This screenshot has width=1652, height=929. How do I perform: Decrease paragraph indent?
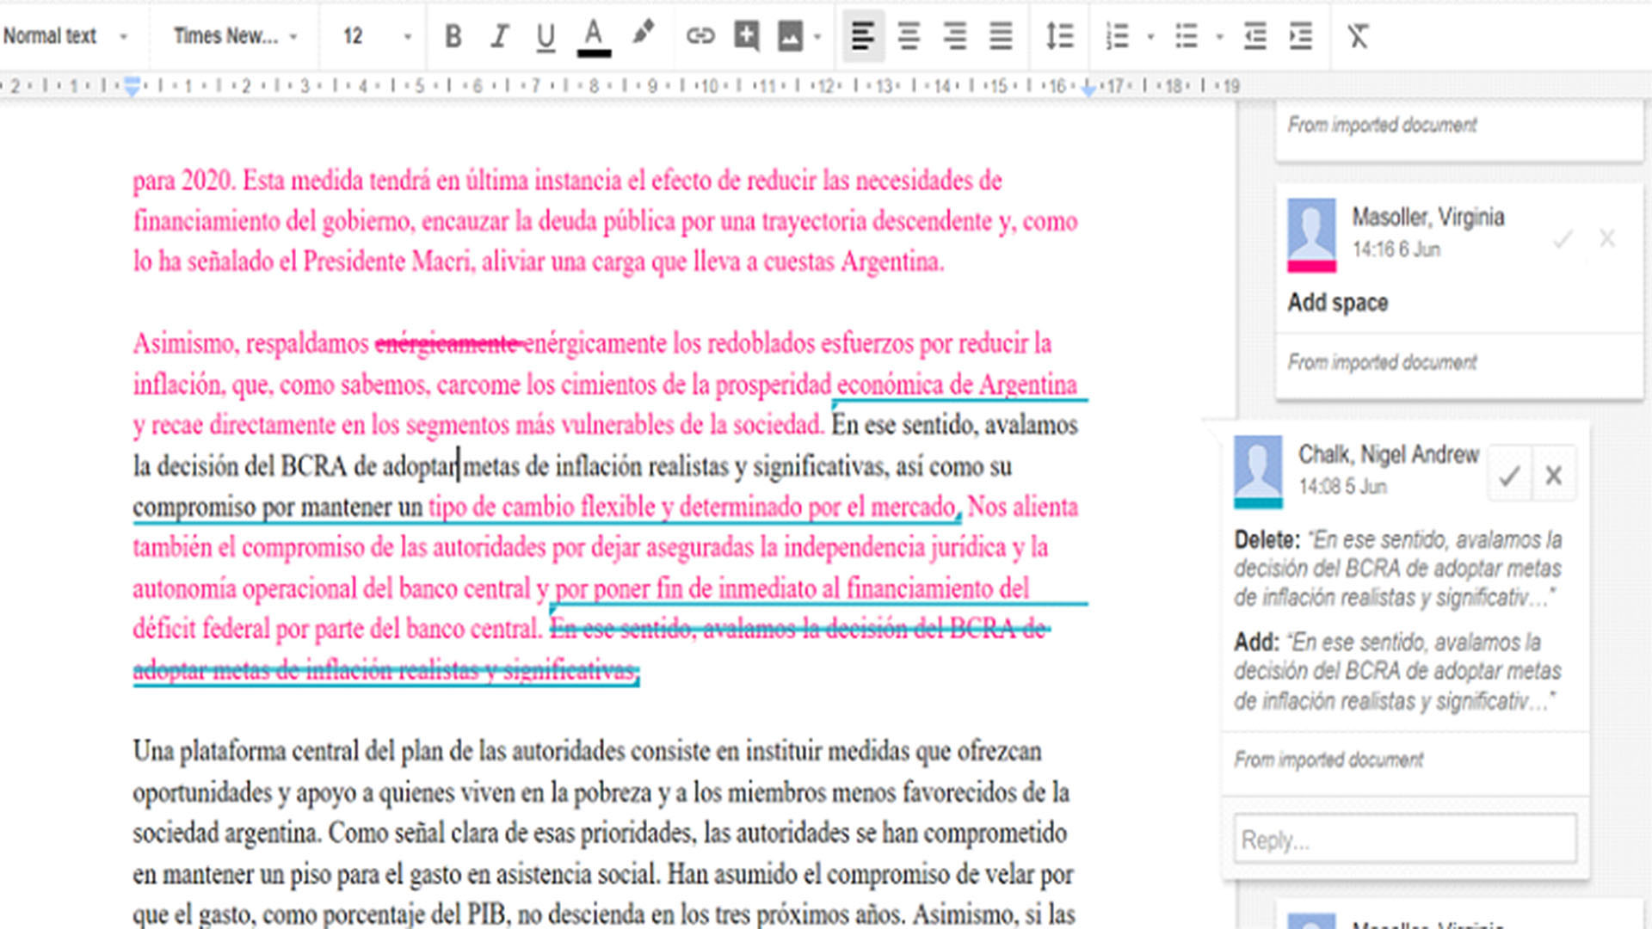pos(1255,36)
